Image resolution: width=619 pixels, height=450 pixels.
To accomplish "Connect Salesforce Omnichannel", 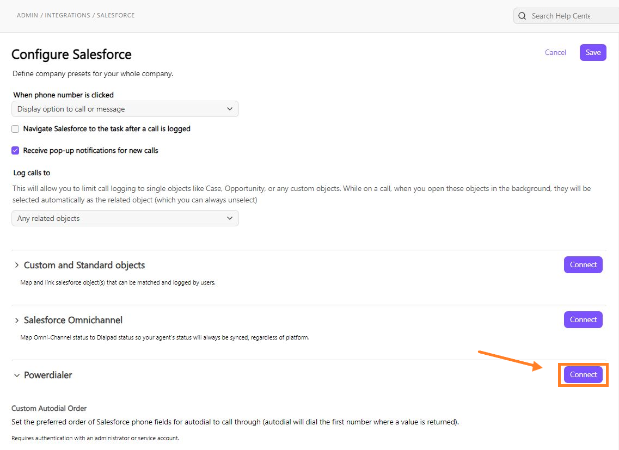I will pyautogui.click(x=583, y=320).
